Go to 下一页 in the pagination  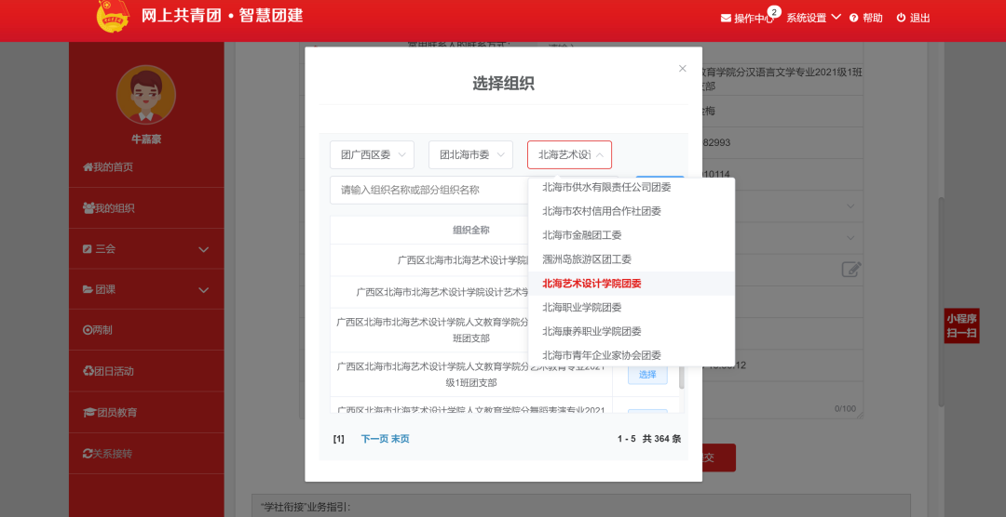click(374, 439)
